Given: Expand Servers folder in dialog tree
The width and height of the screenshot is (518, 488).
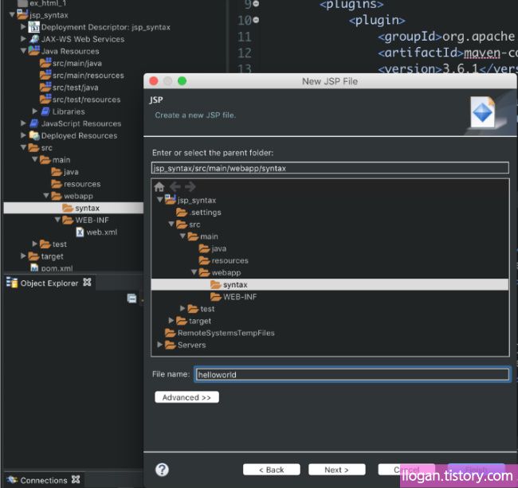Looking at the screenshot, I should [160, 345].
